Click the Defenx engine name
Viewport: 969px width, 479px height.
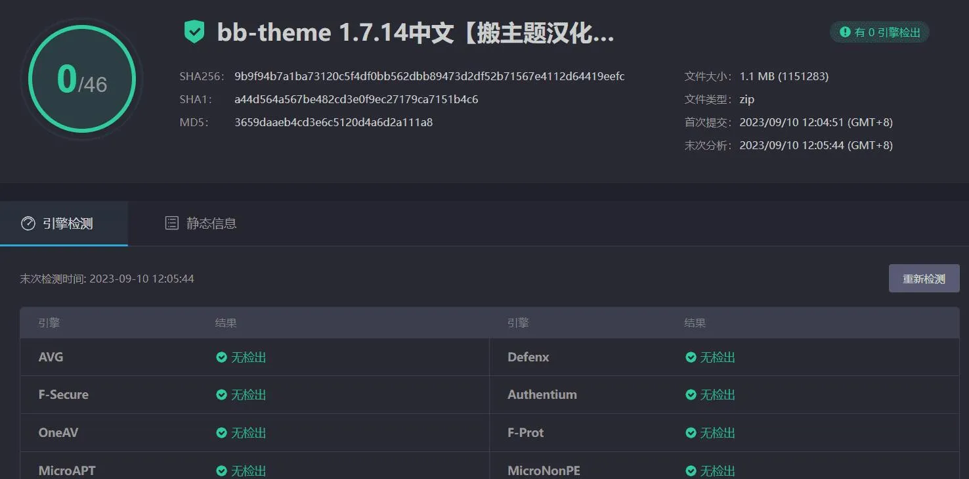pyautogui.click(x=528, y=357)
